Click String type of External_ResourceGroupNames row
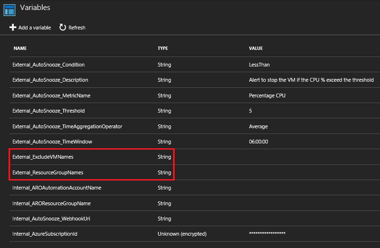The width and height of the screenshot is (380, 248). (x=164, y=172)
